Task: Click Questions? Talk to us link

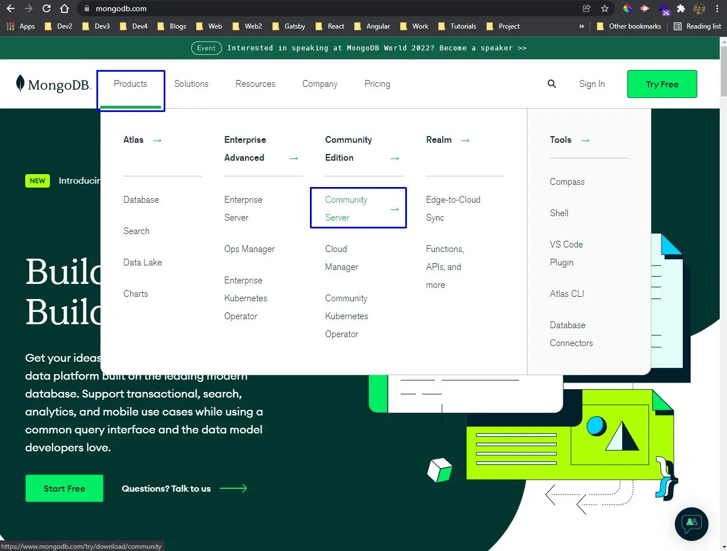Action: tap(166, 488)
